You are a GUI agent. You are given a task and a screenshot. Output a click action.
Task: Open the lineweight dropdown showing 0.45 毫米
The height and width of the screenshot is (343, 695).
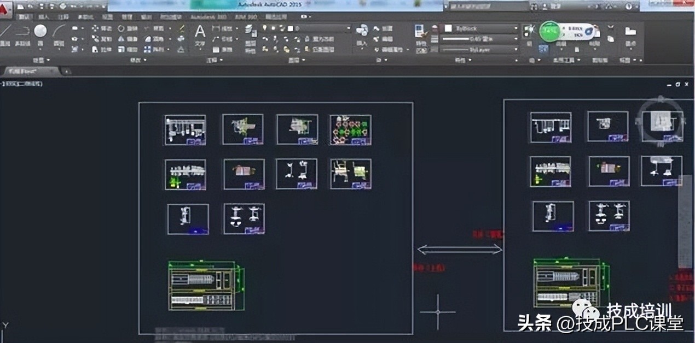coord(516,38)
